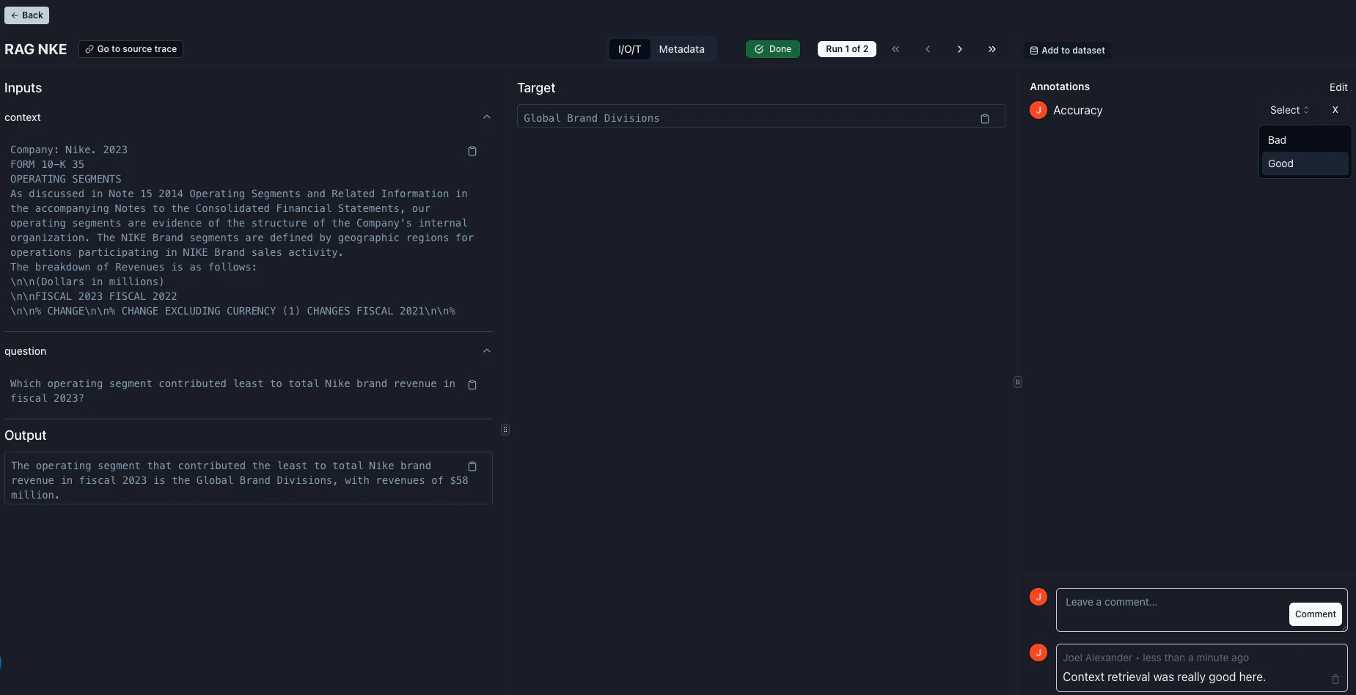The width and height of the screenshot is (1356, 695).
Task: Grab the Inputs/Target panel resize handle
Action: pyautogui.click(x=505, y=430)
